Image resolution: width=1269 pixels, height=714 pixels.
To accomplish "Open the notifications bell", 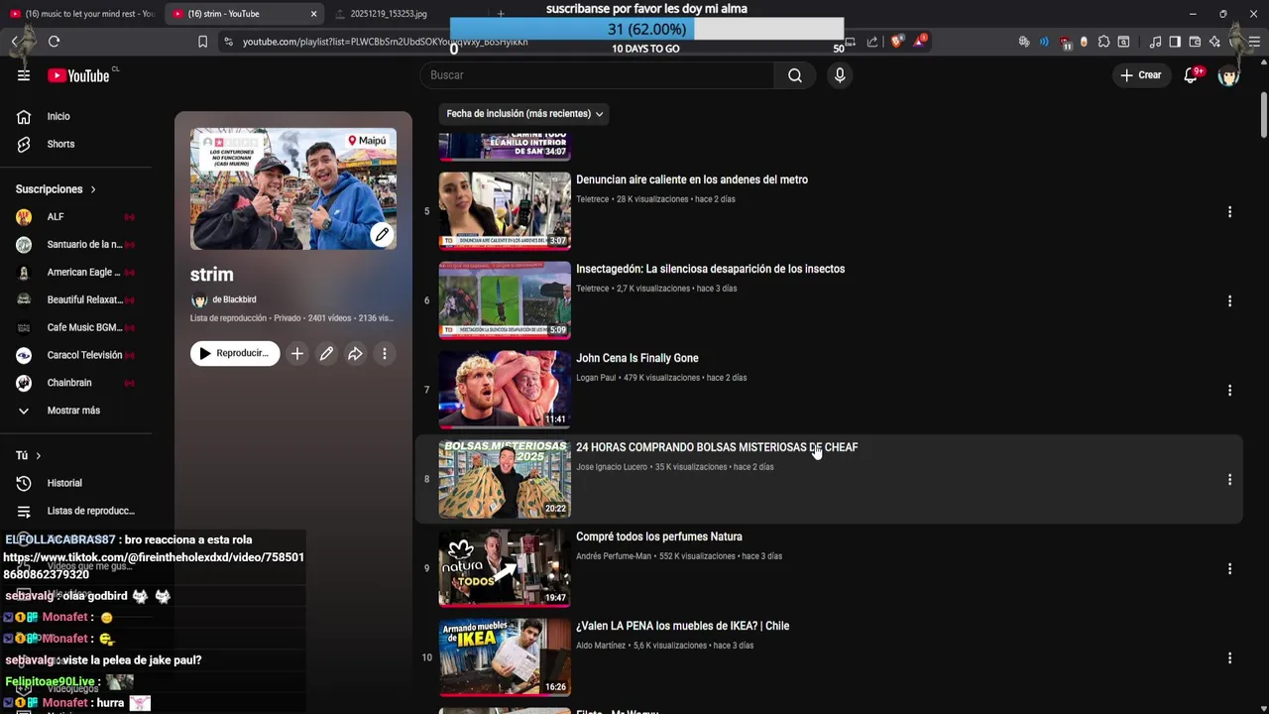I will pos(1191,75).
